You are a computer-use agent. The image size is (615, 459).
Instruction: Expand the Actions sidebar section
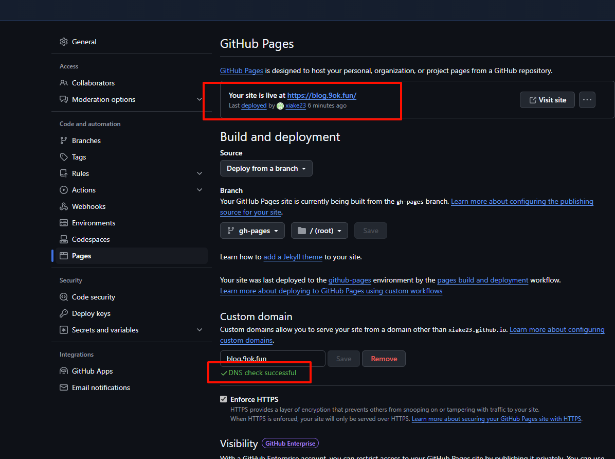click(x=199, y=190)
